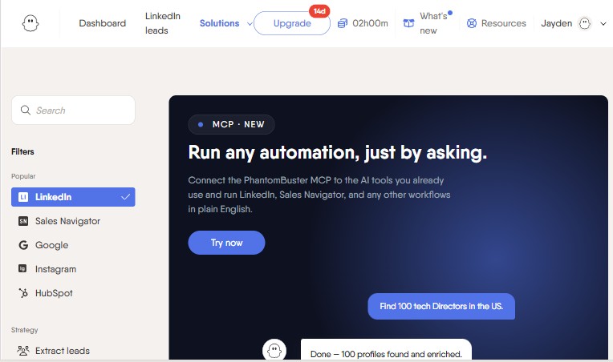Image resolution: width=613 pixels, height=362 pixels.
Task: Click the execution time coins icon
Action: [x=342, y=23]
